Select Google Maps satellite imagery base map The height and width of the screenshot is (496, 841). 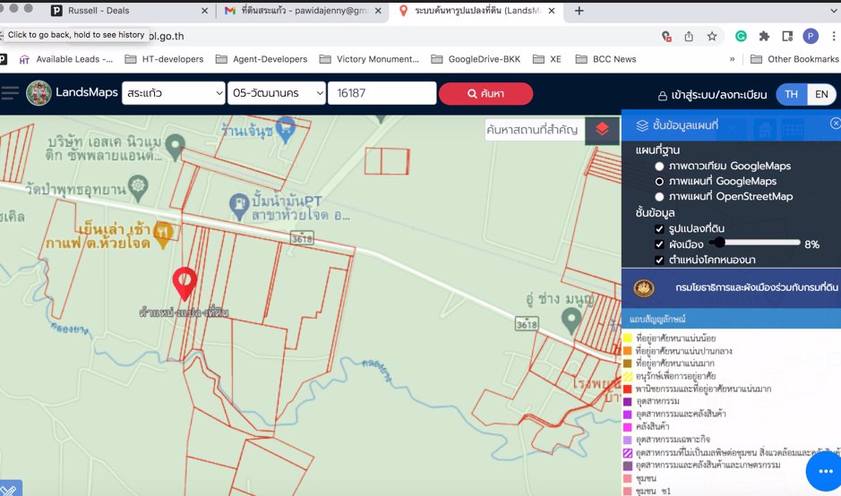[x=660, y=167]
